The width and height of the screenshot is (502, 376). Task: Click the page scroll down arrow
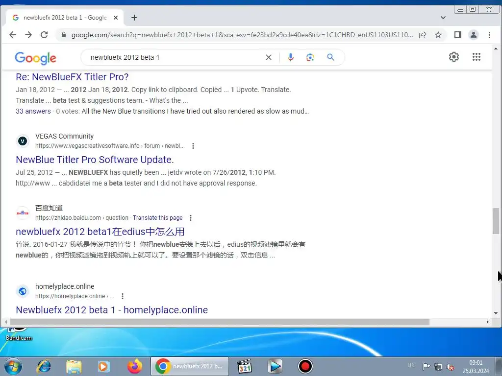point(496,313)
